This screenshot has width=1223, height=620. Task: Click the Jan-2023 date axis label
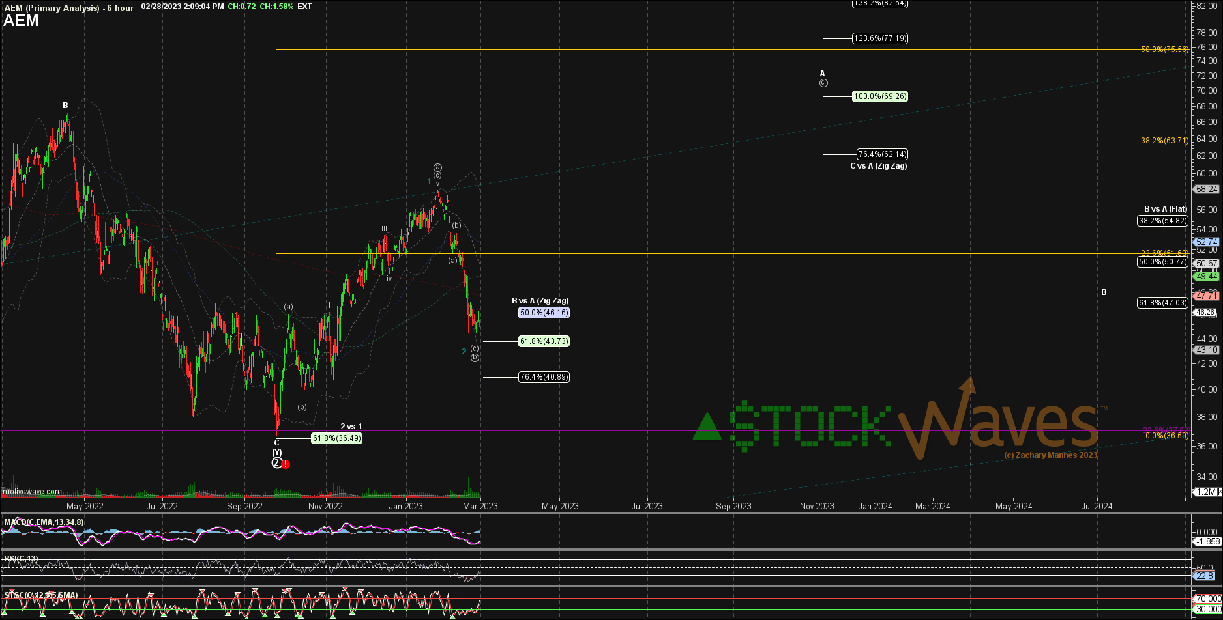pyautogui.click(x=405, y=506)
